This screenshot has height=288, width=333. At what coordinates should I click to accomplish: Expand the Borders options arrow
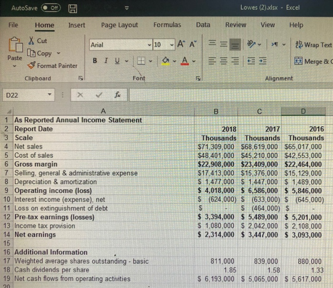coord(151,61)
